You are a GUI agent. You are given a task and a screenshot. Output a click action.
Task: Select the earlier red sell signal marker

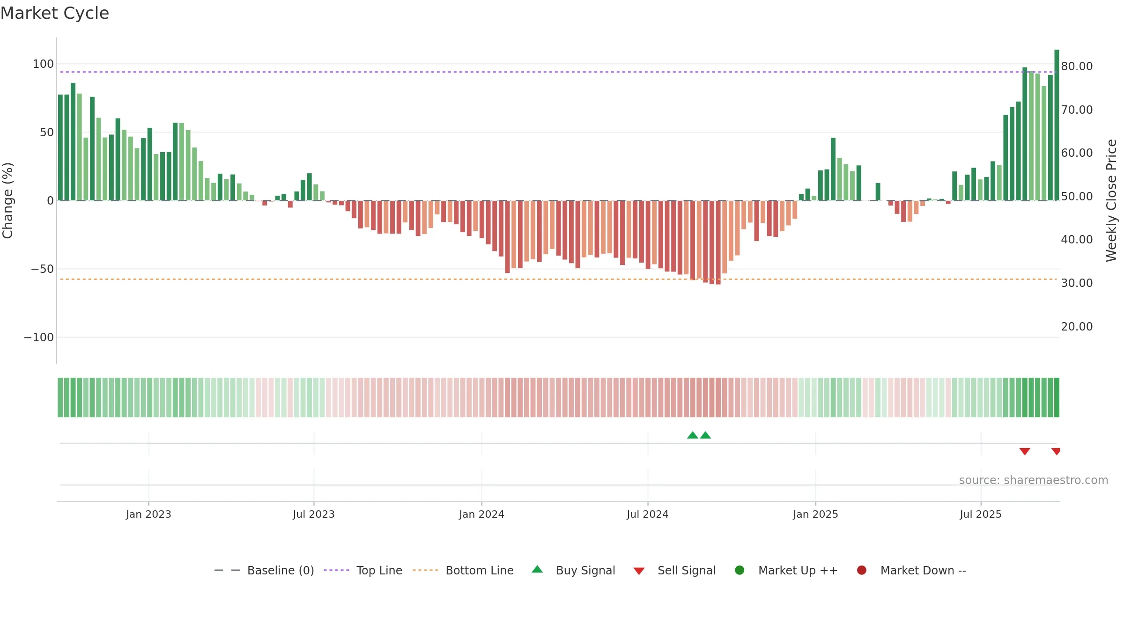(x=1025, y=451)
